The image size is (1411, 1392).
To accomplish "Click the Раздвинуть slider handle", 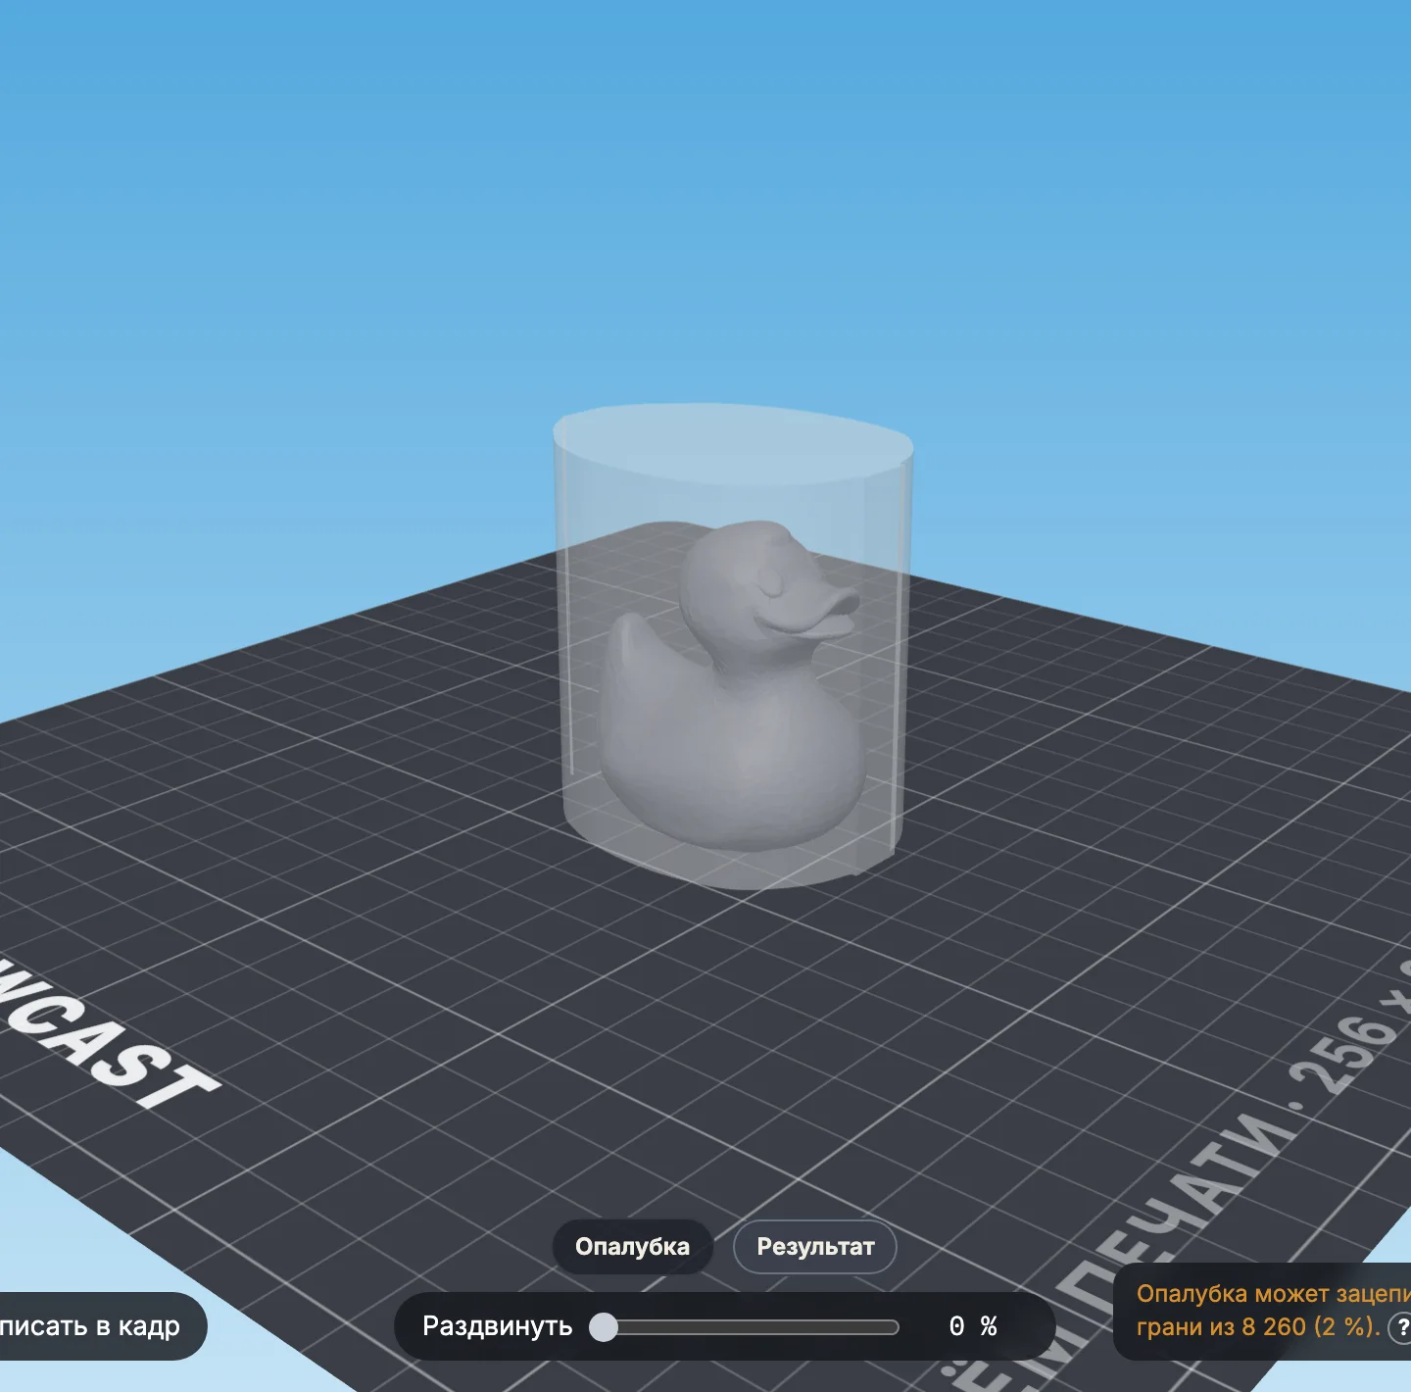I will pos(604,1327).
